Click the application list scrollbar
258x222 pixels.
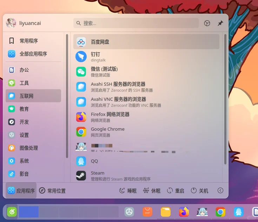(225, 99)
